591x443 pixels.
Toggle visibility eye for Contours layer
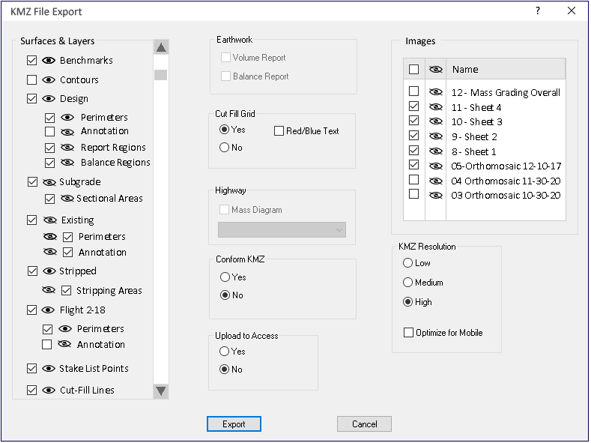[x=49, y=79]
